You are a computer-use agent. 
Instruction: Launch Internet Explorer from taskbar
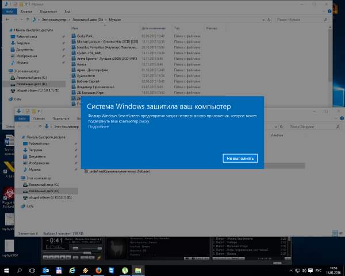click(x=72, y=270)
